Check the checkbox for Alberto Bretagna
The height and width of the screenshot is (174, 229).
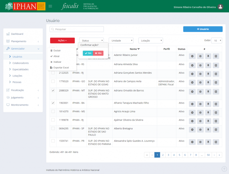(53, 129)
